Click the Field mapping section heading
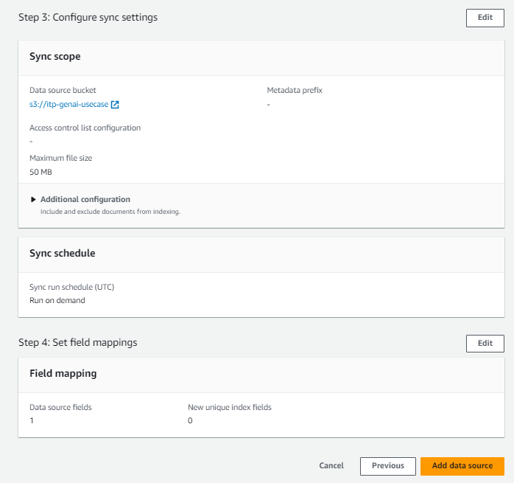Viewport: 514px width, 483px height. 63,374
